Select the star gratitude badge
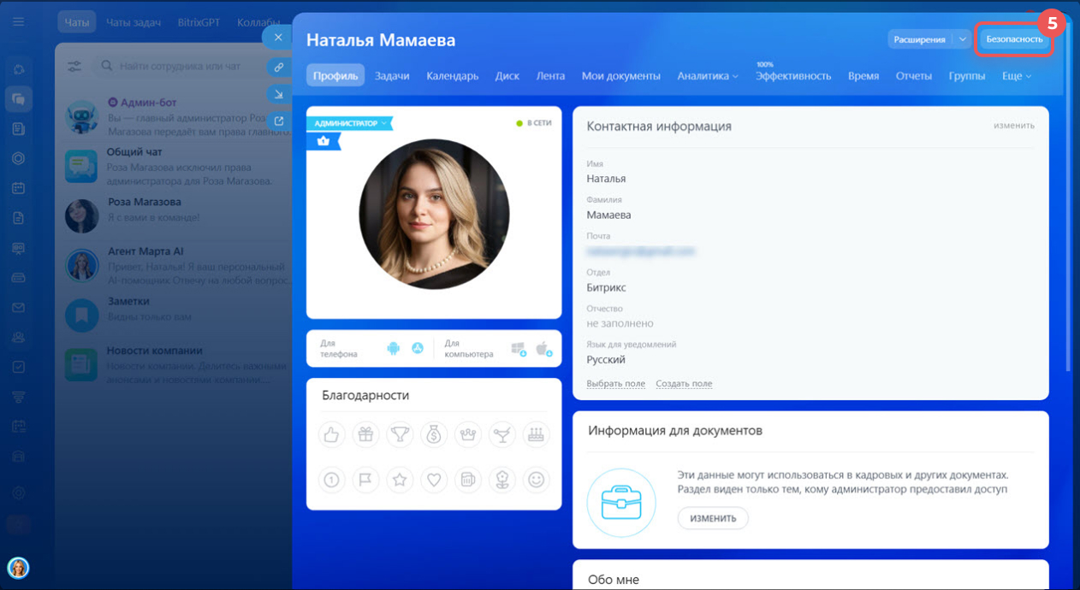1080x590 pixels. tap(400, 480)
